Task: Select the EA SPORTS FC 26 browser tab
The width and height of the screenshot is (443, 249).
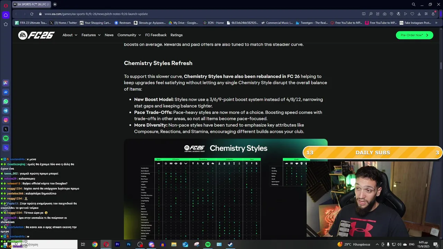Action: click(x=31, y=4)
